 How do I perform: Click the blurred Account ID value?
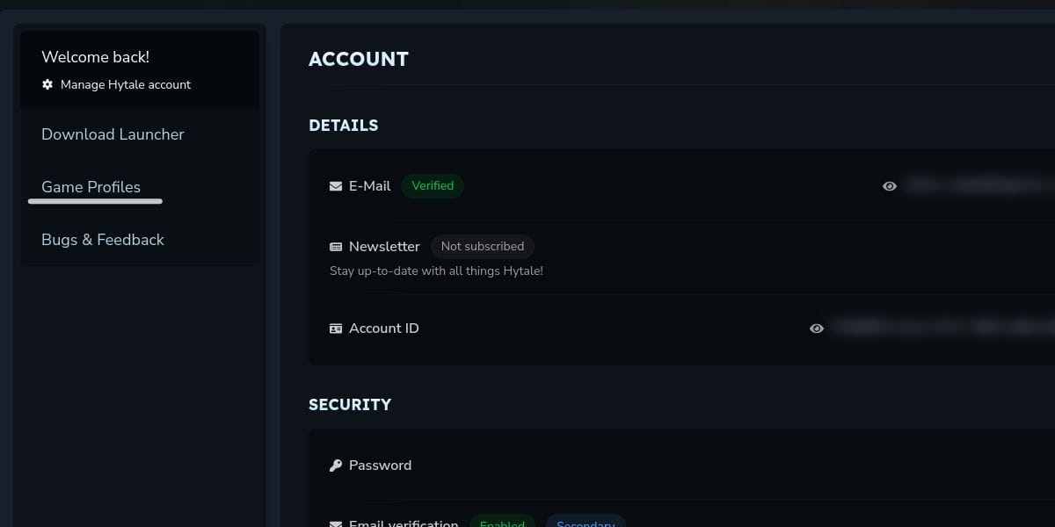click(941, 328)
